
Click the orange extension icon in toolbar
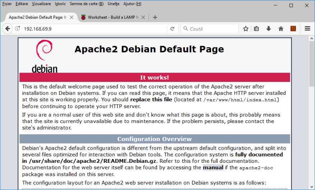(293, 29)
